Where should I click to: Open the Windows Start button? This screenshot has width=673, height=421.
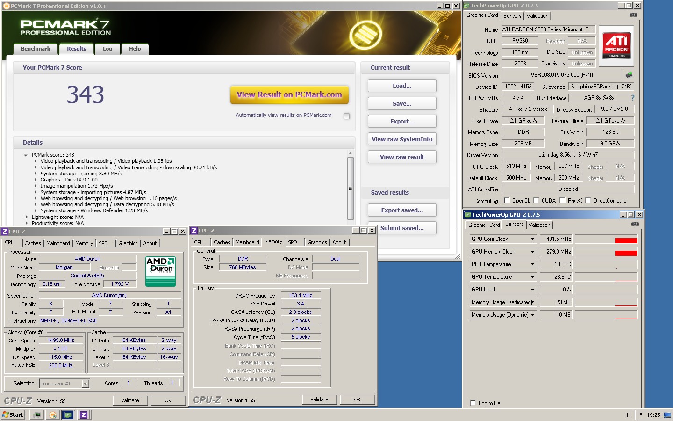click(x=13, y=415)
